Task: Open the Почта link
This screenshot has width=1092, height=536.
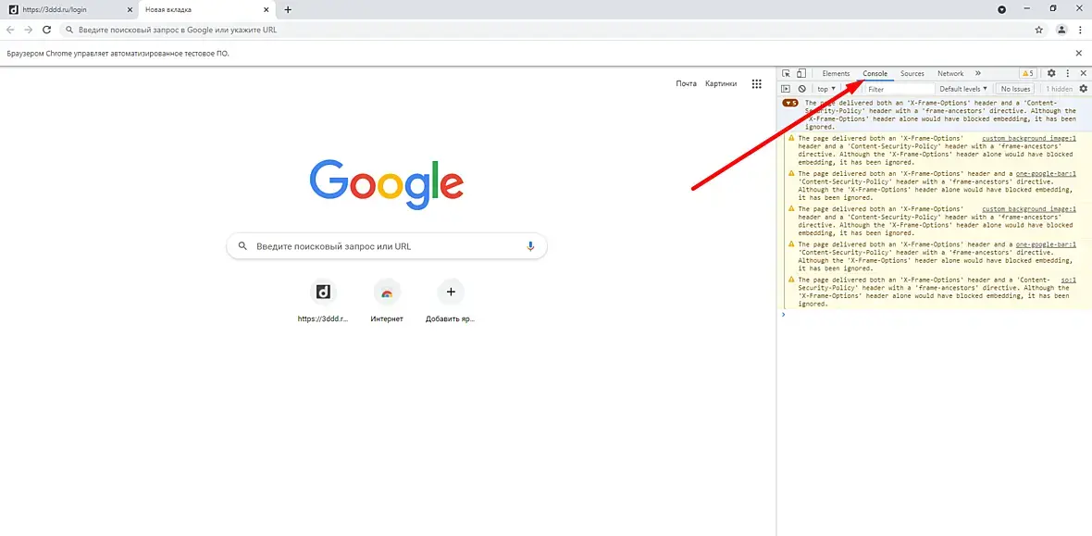Action: (x=686, y=83)
